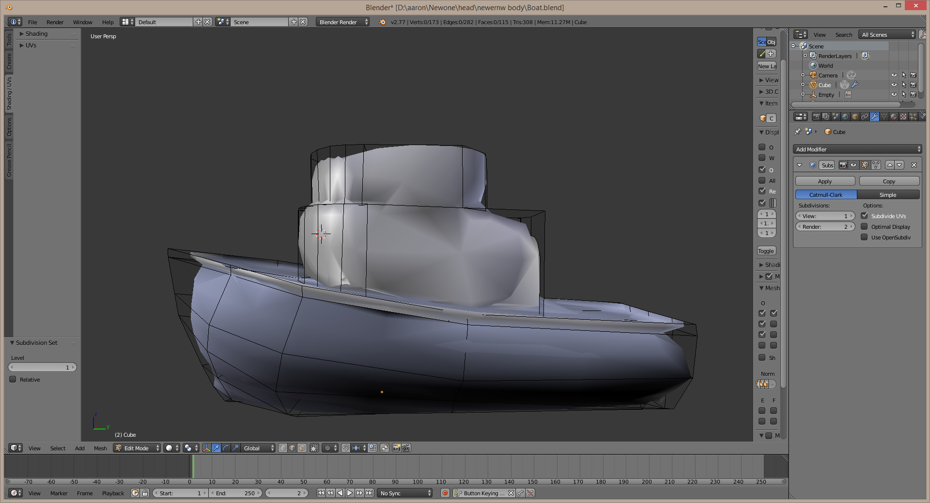This screenshot has width=930, height=503.
Task: Click the View subdivisions slider
Action: click(825, 216)
